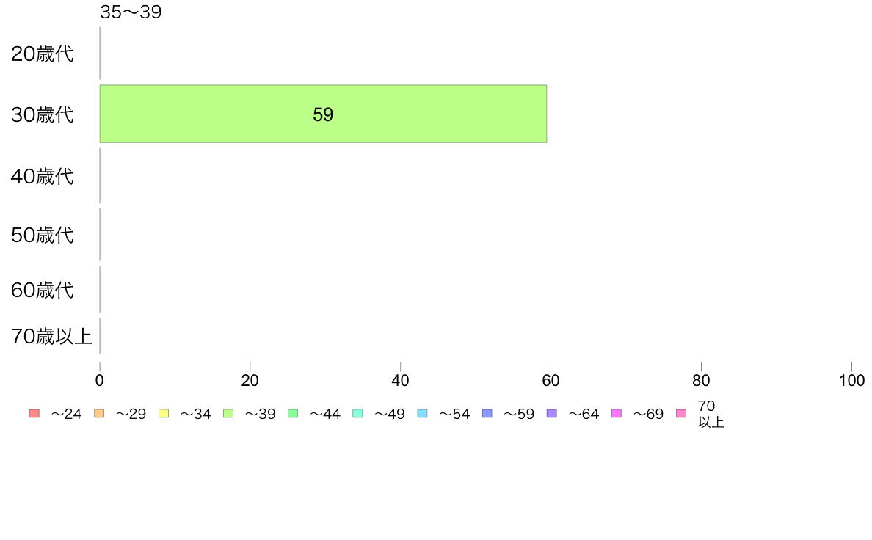Viewport: 872px width, 540px height.
Task: Click the green ~44 legend swatch
Action: (x=293, y=413)
